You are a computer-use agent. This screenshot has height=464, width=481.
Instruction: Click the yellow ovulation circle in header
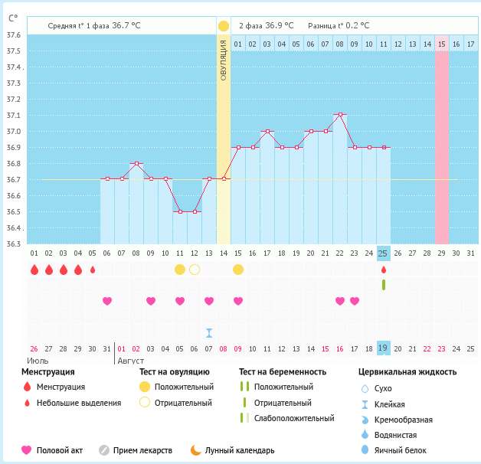click(224, 26)
